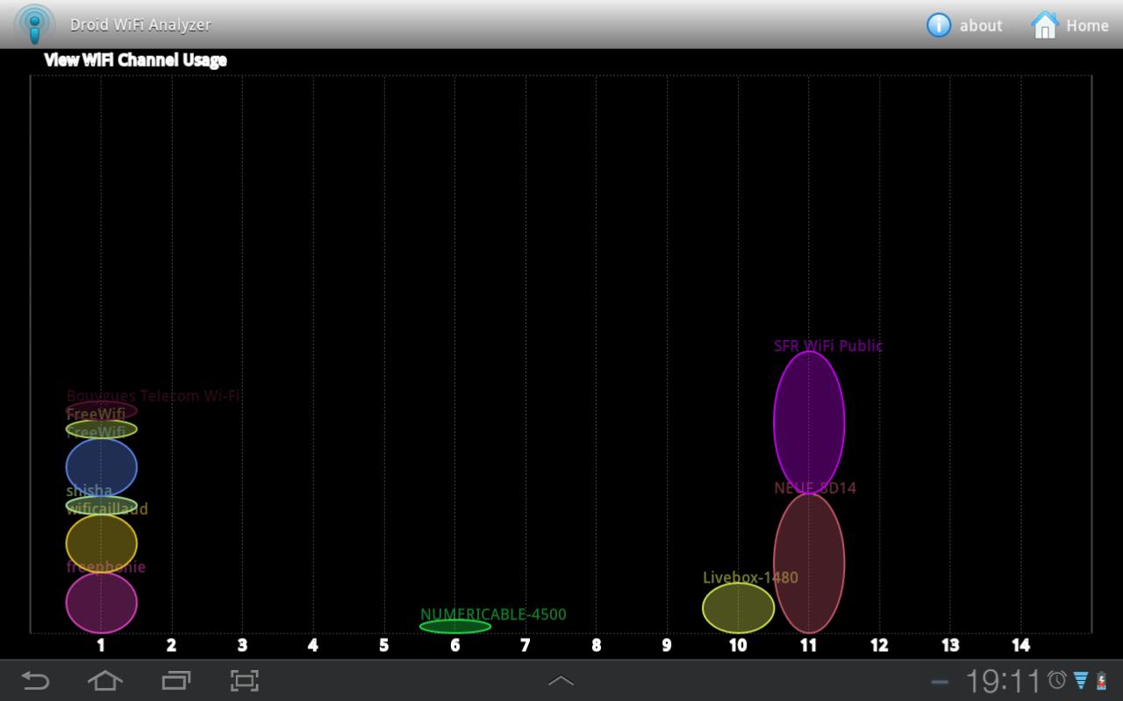Select the purple SFR WiFi Public ellipse
Screen dimensions: 1123x701
(809, 422)
